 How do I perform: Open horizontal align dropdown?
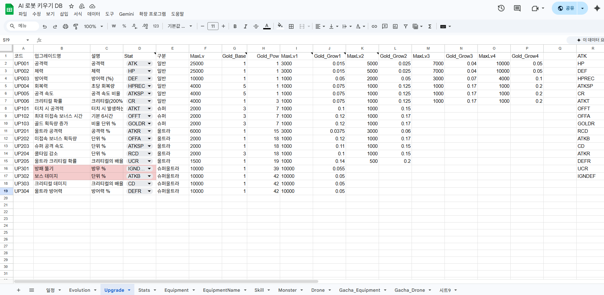(x=320, y=26)
